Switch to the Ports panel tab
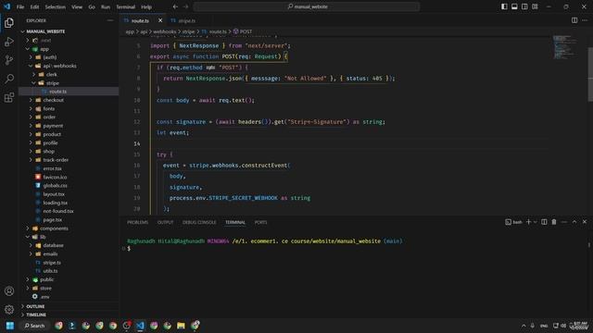This screenshot has width=593, height=333. coord(260,222)
